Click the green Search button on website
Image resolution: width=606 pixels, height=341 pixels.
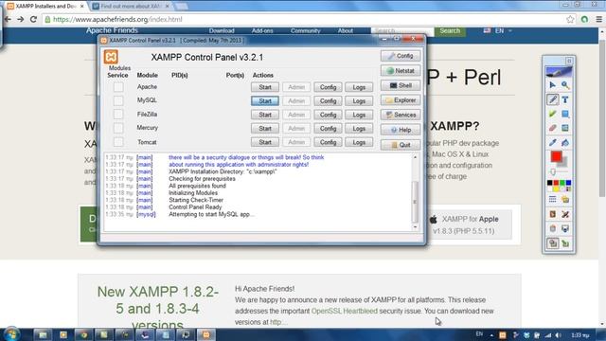[450, 31]
